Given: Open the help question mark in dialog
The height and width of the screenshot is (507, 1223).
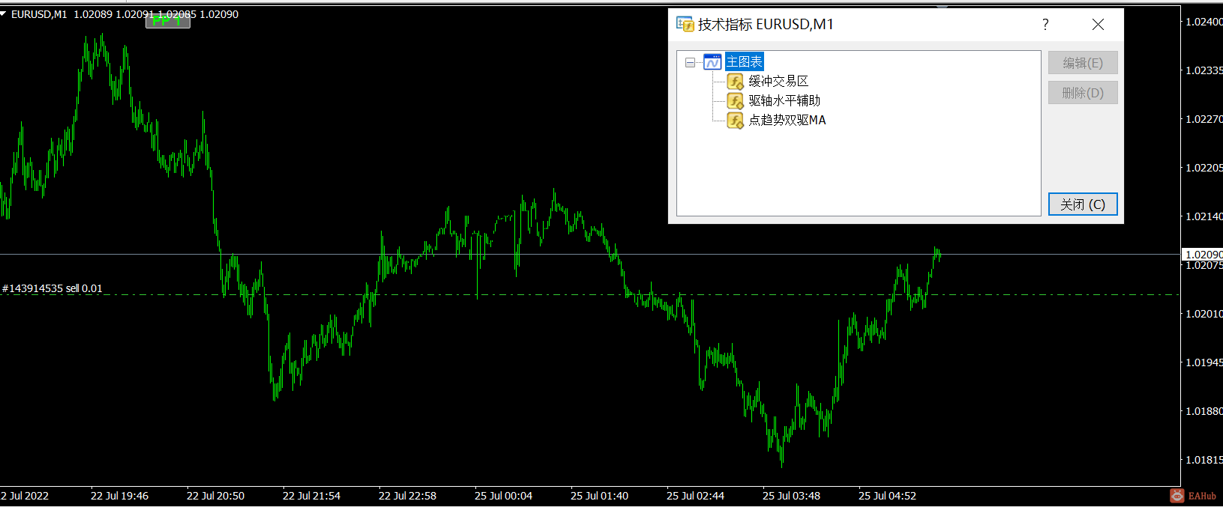Looking at the screenshot, I should [1045, 25].
